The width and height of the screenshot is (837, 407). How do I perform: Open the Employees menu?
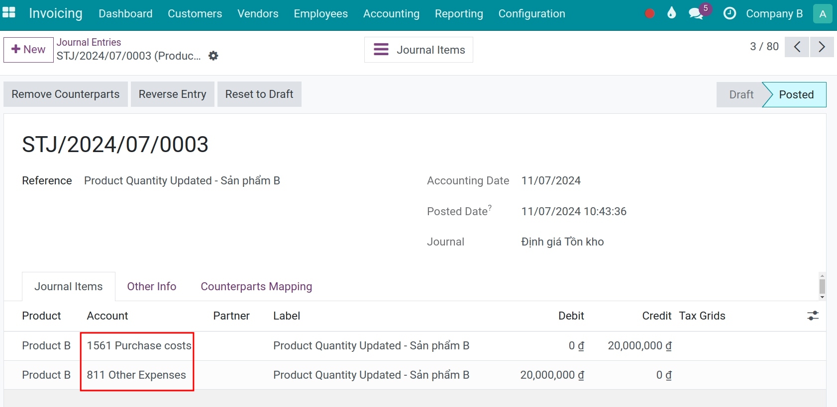pyautogui.click(x=321, y=14)
